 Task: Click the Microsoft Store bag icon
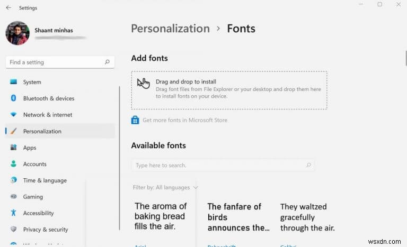pos(135,120)
